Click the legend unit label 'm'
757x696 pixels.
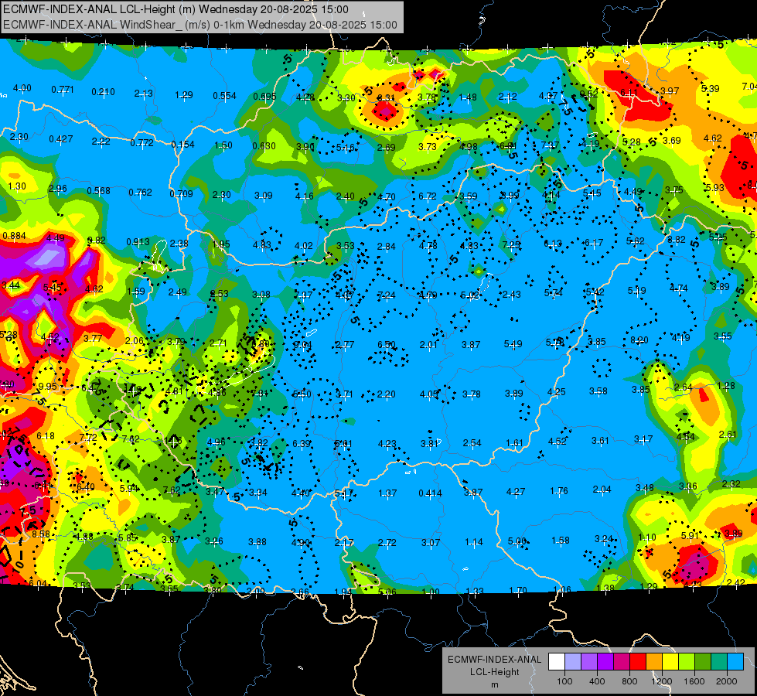(494, 684)
